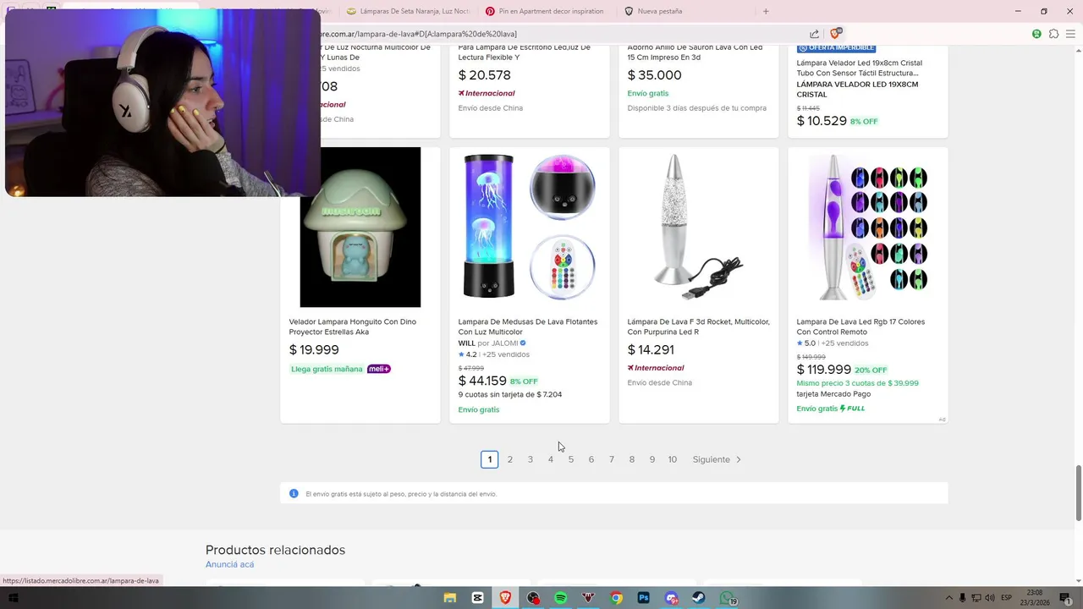Go to results page 2
The width and height of the screenshot is (1083, 609).
[x=510, y=459]
